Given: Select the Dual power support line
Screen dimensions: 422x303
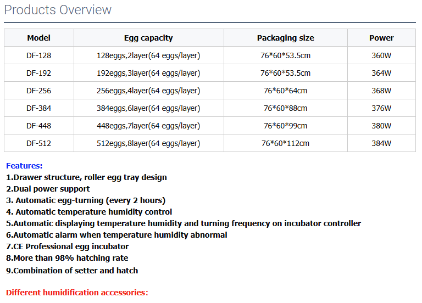Looking at the screenshot, I should tap(48, 189).
